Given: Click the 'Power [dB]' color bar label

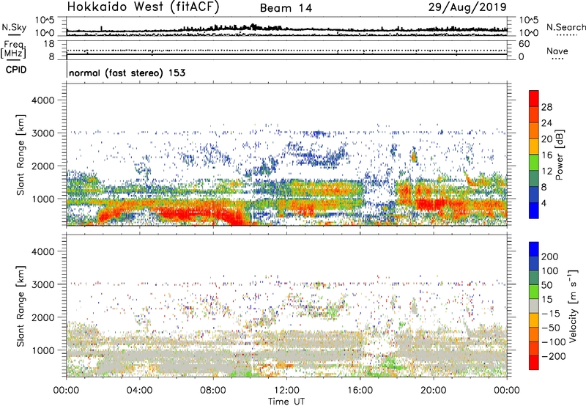Looking at the screenshot, I should [560, 155].
